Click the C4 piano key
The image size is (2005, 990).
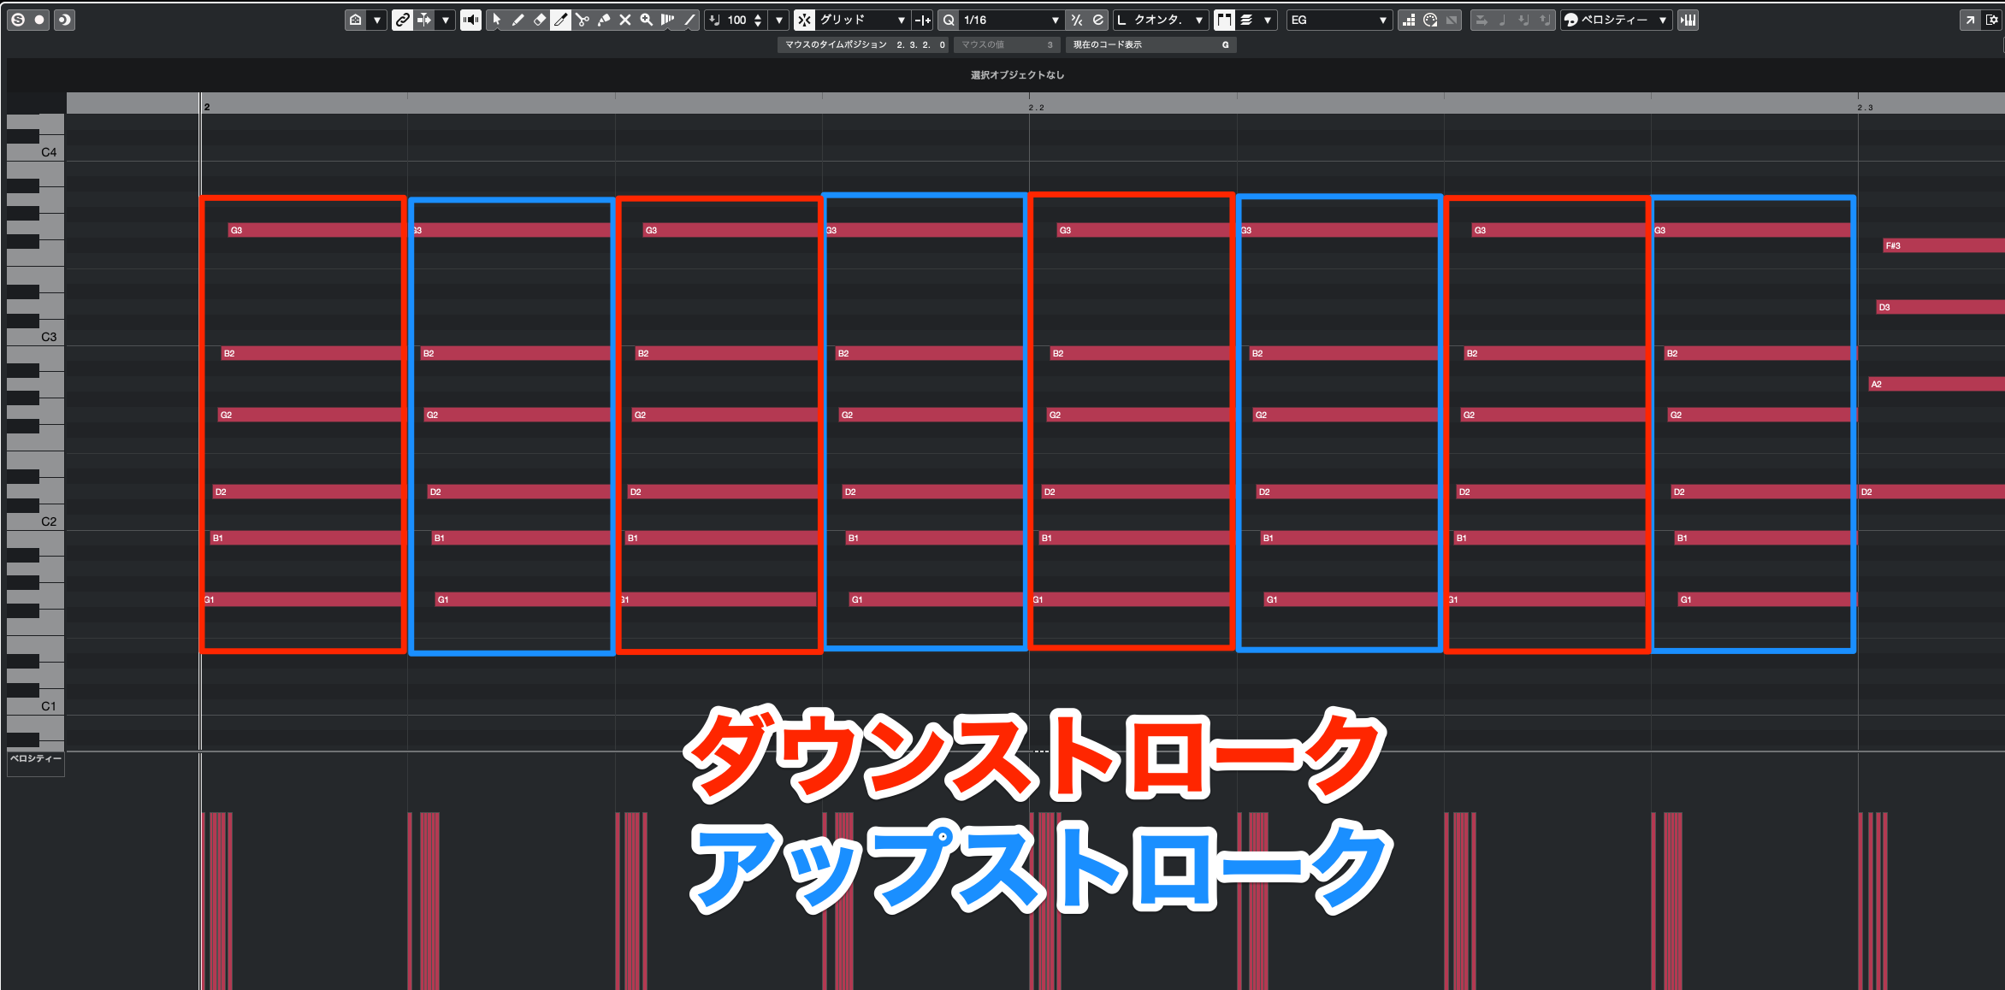(36, 152)
